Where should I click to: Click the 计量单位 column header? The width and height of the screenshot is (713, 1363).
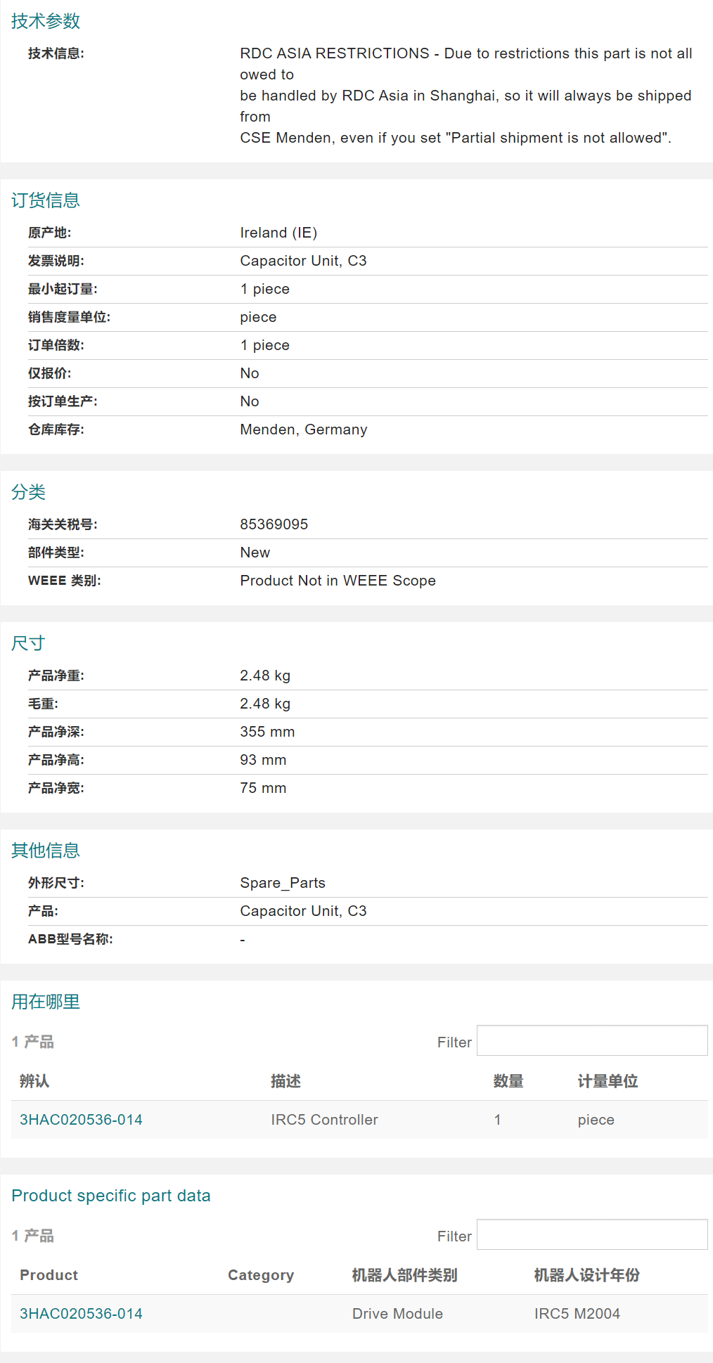pyautogui.click(x=607, y=1081)
